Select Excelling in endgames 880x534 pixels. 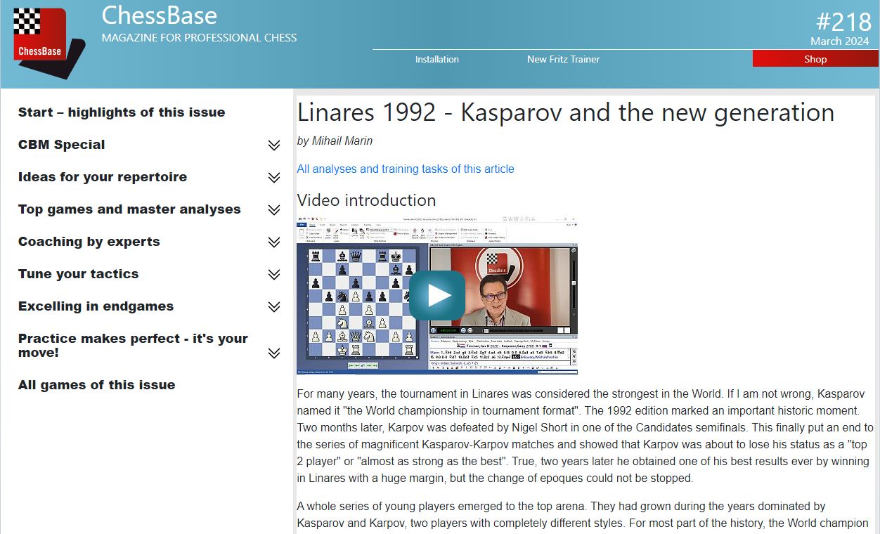coord(96,306)
